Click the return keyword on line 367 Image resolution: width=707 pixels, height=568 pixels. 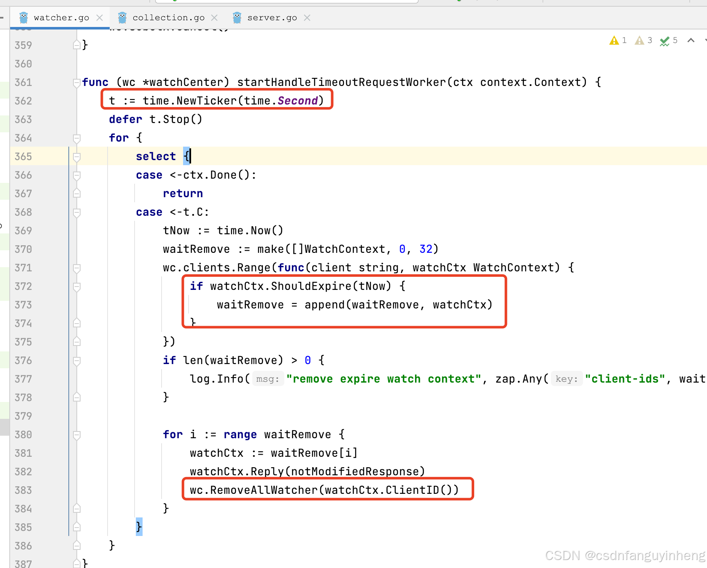(183, 193)
